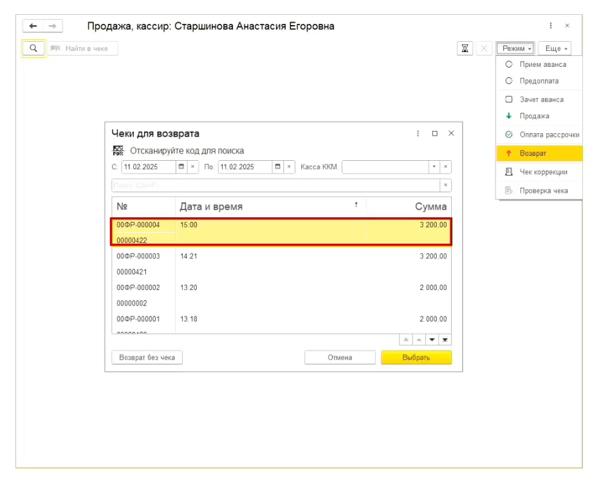Open calendar picker for the end date
Viewport: 601px width, 481px height.
pos(277,167)
